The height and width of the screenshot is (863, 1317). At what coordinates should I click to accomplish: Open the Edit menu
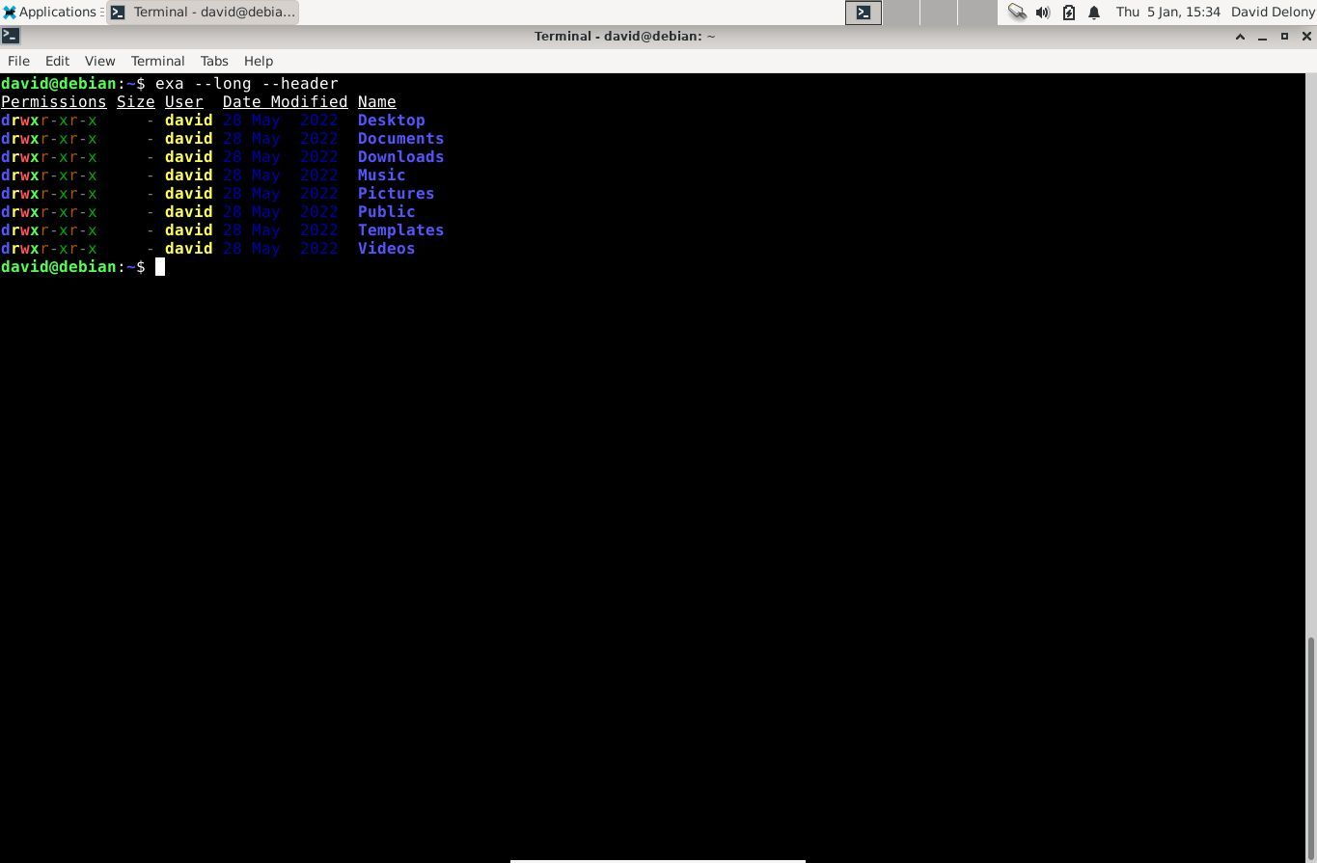[x=57, y=61]
